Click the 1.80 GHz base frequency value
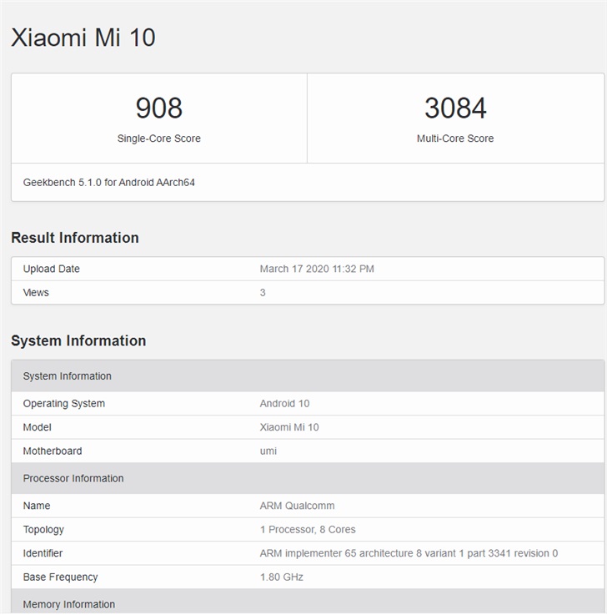This screenshot has height=615, width=607. pyautogui.click(x=282, y=577)
